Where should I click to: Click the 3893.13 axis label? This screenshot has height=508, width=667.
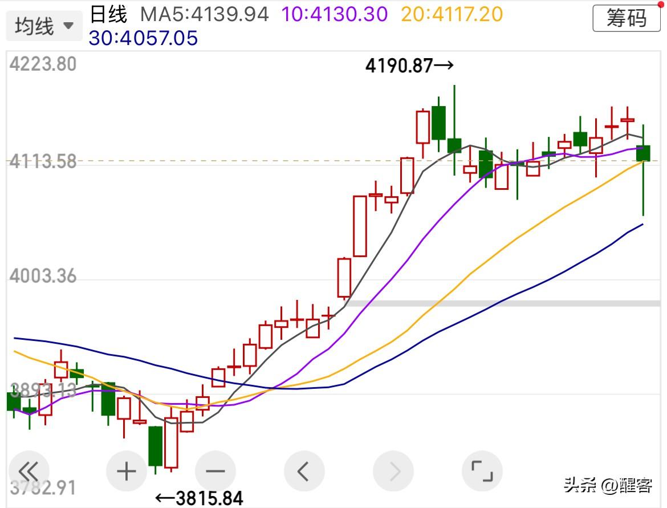43,390
